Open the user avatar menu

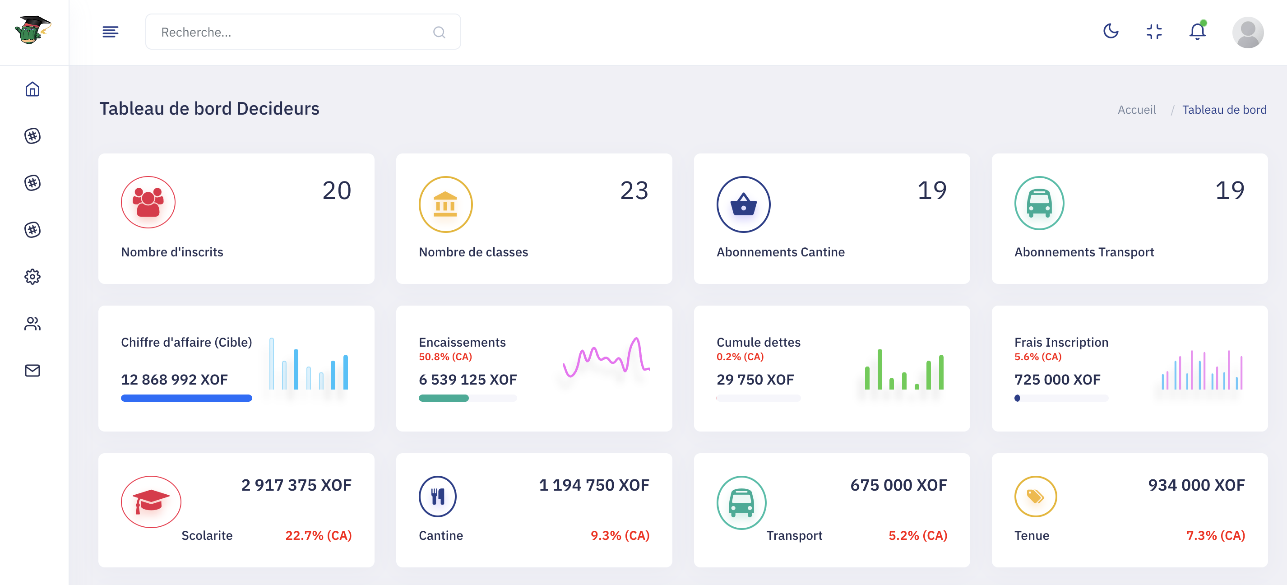pos(1248,32)
